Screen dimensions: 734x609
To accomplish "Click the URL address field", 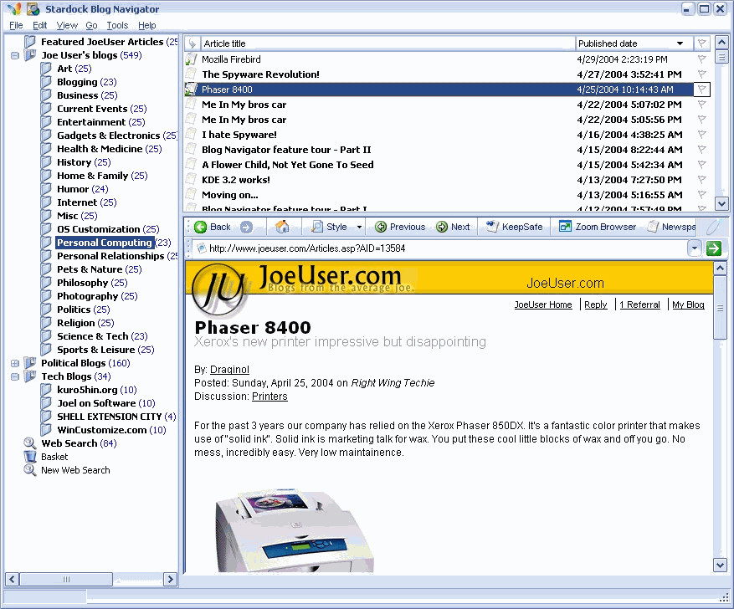I will (x=440, y=248).
